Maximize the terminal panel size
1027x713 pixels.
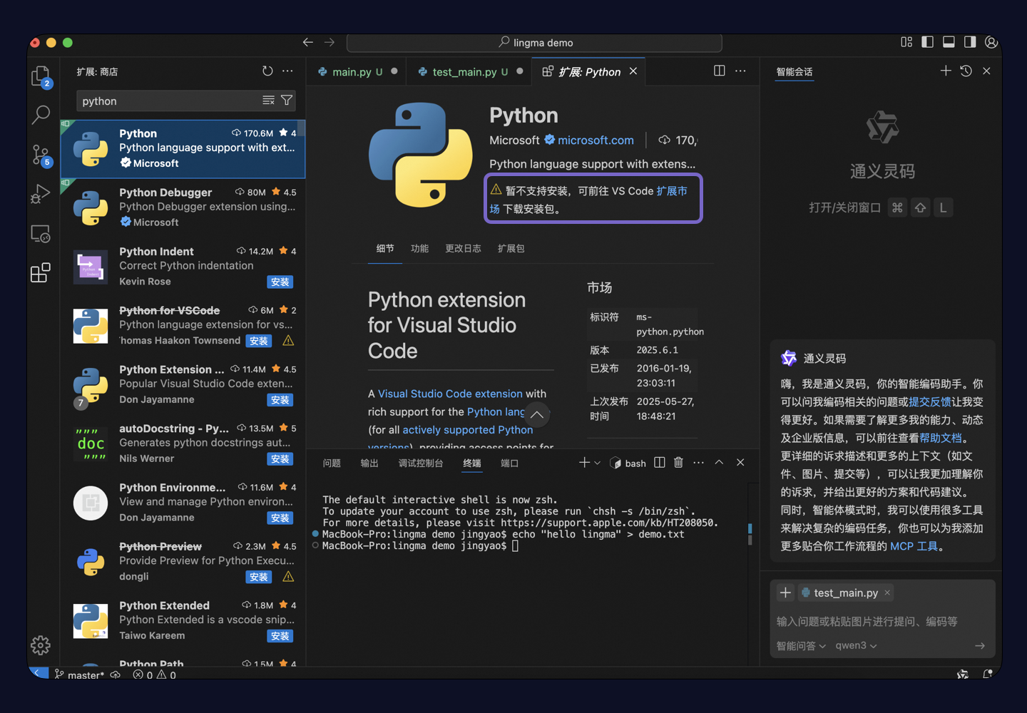point(719,463)
